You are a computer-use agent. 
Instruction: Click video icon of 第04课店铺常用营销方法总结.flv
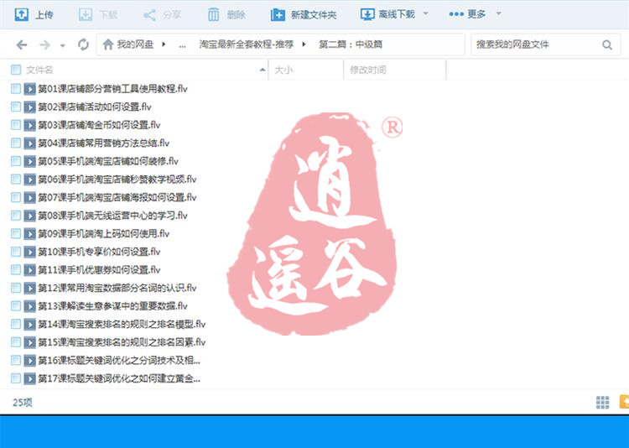[29, 143]
